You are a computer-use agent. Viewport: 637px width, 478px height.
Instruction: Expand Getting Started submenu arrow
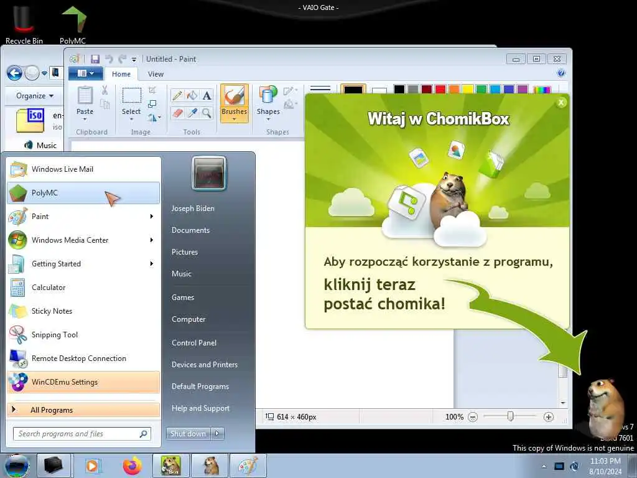click(x=152, y=263)
